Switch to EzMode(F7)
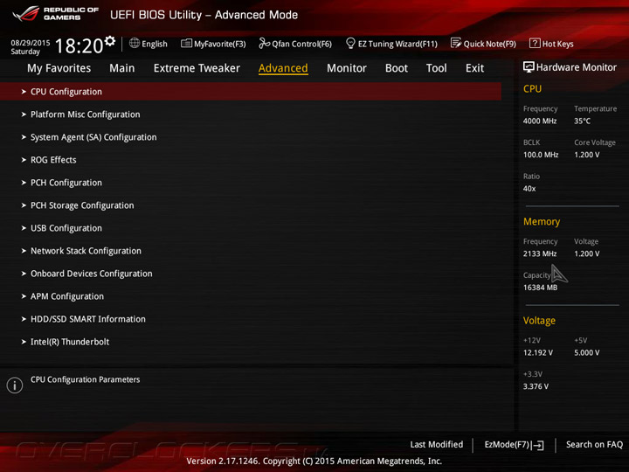 point(514,445)
